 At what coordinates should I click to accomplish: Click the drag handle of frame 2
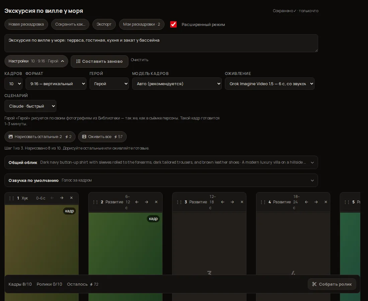point(95,202)
